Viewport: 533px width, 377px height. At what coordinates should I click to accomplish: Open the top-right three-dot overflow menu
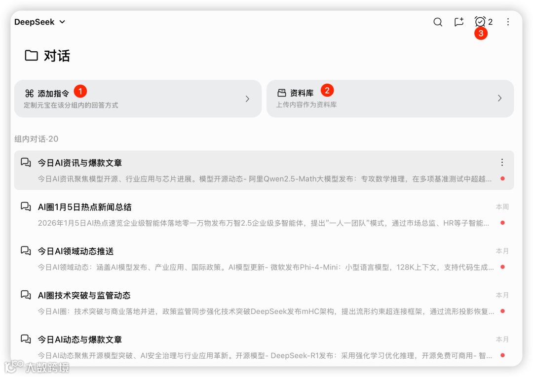[508, 22]
